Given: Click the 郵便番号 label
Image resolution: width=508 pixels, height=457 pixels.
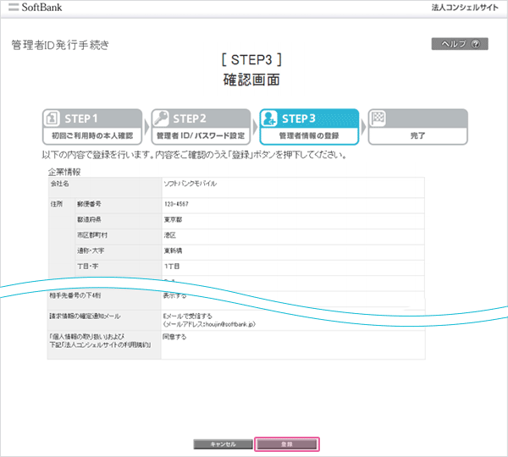Looking at the screenshot, I should [89, 204].
